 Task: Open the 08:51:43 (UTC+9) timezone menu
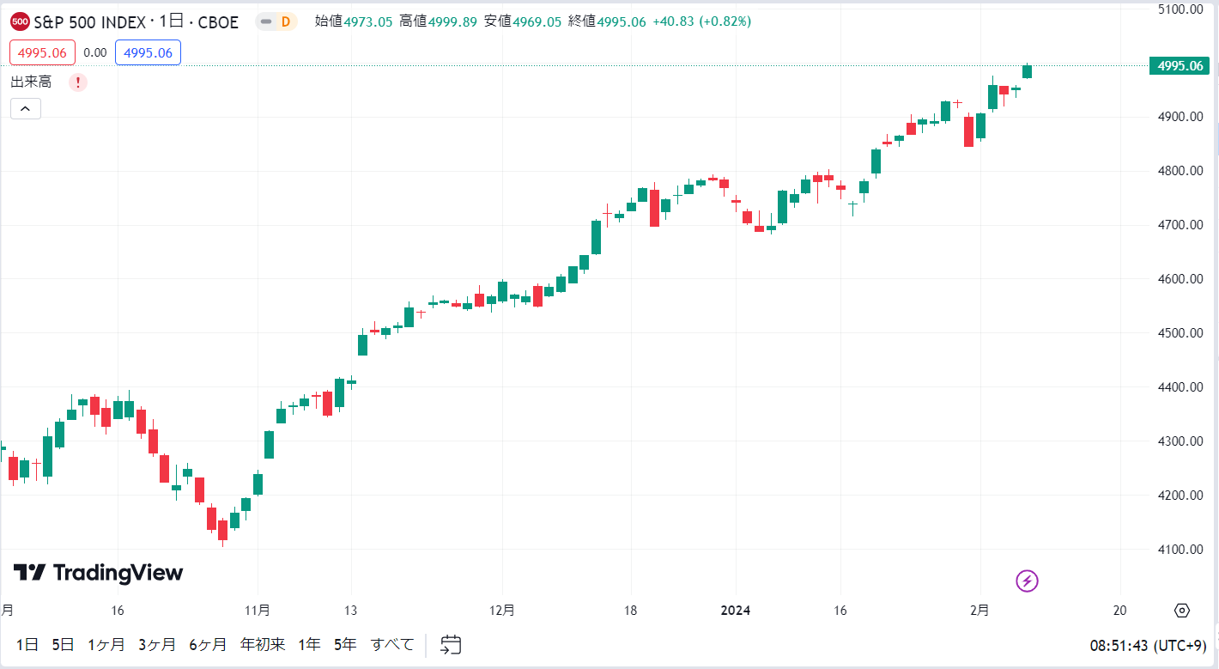[x=1148, y=645]
